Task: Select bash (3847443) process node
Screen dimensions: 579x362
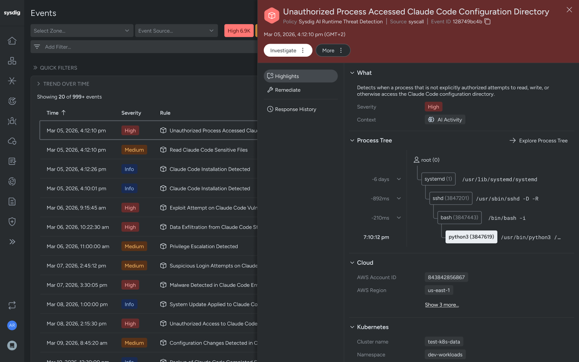Action: [459, 217]
